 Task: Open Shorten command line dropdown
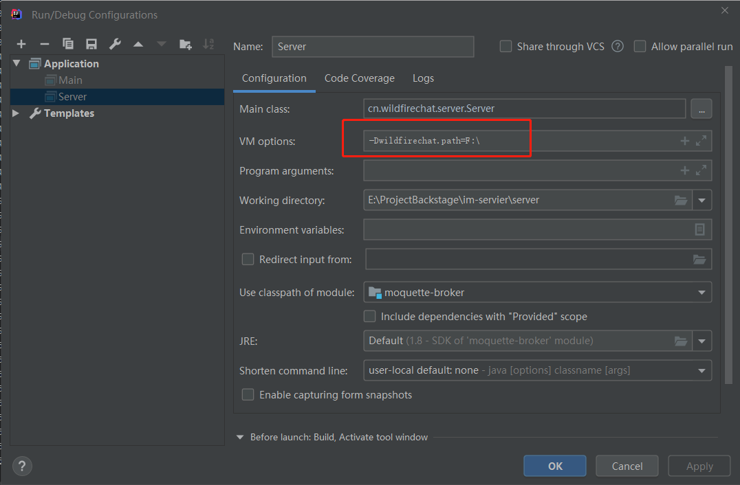pos(701,370)
